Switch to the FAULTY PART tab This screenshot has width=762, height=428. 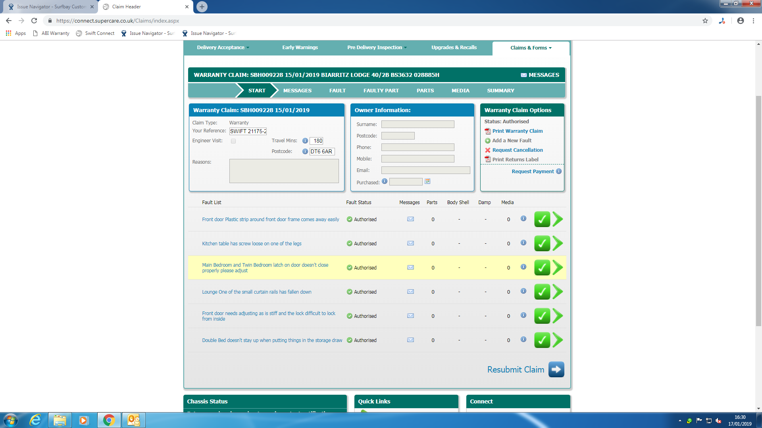coord(381,91)
